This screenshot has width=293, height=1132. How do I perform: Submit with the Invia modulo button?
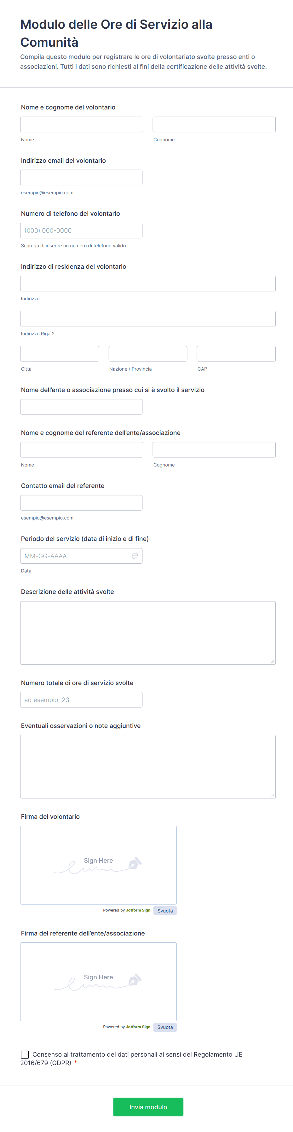pos(148,1106)
